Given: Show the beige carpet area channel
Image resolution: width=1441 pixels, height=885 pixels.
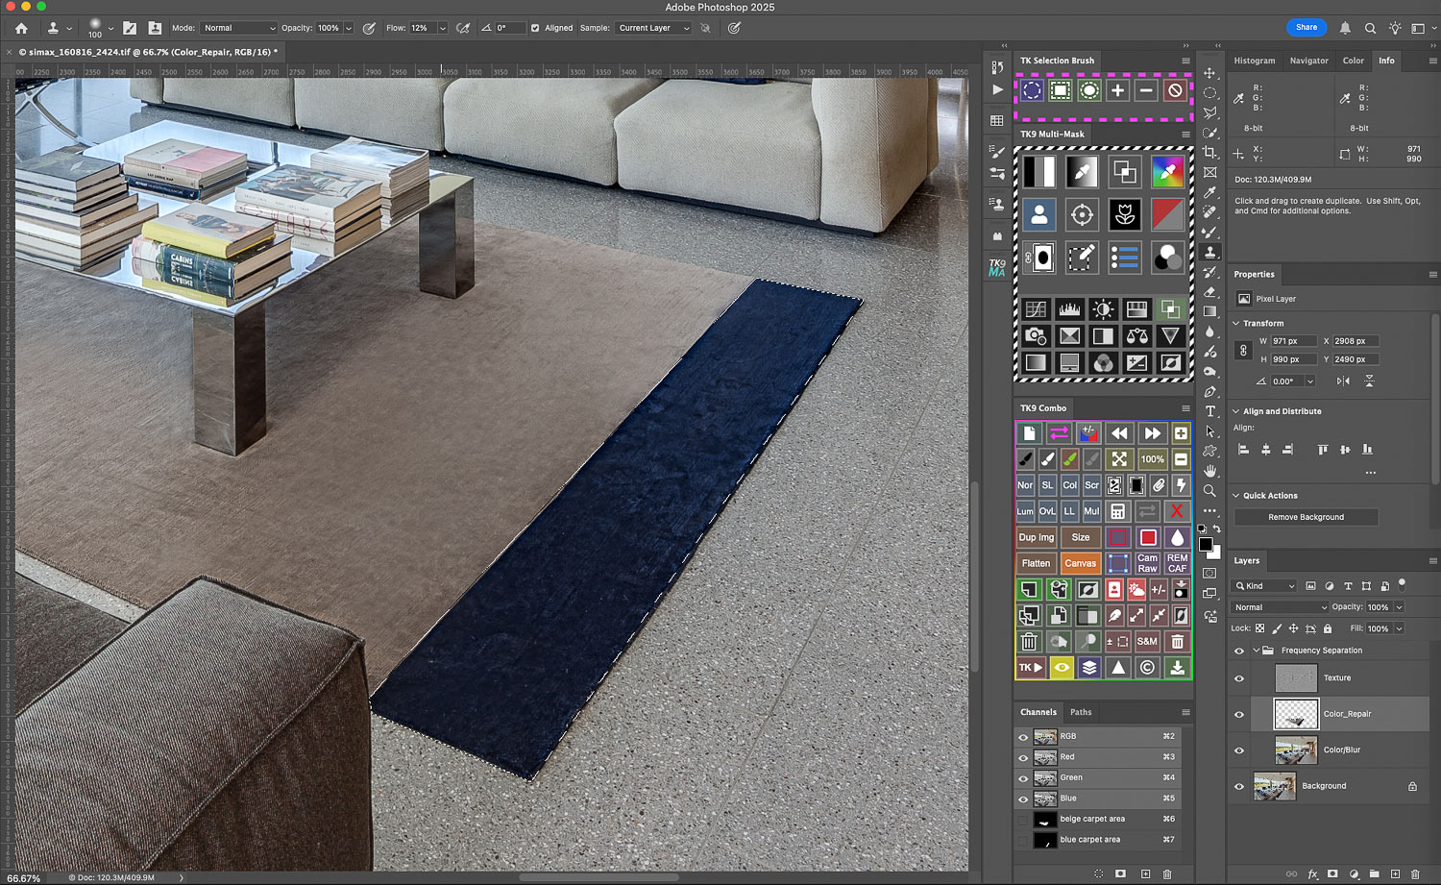Looking at the screenshot, I should [1023, 820].
